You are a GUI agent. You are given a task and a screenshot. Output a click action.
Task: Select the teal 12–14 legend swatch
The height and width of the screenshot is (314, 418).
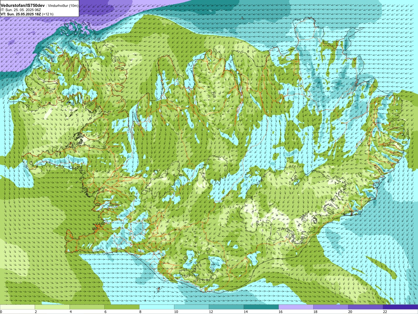click(x=226, y=307)
